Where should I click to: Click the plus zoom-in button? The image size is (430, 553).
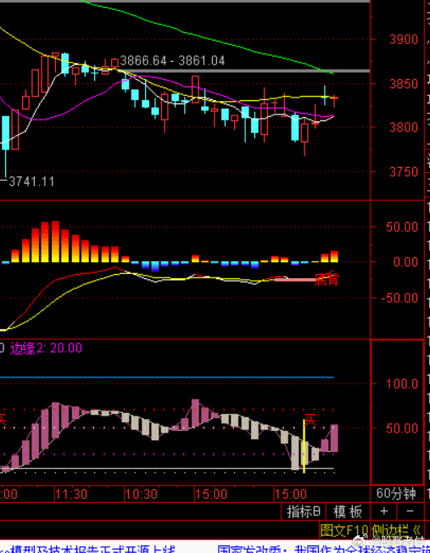coord(383,511)
